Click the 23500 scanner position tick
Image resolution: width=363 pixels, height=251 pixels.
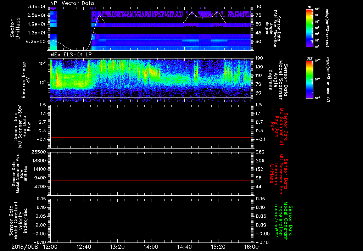[x=39, y=152]
